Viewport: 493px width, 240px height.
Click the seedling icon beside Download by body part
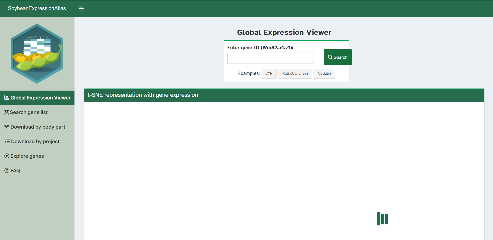click(7, 127)
